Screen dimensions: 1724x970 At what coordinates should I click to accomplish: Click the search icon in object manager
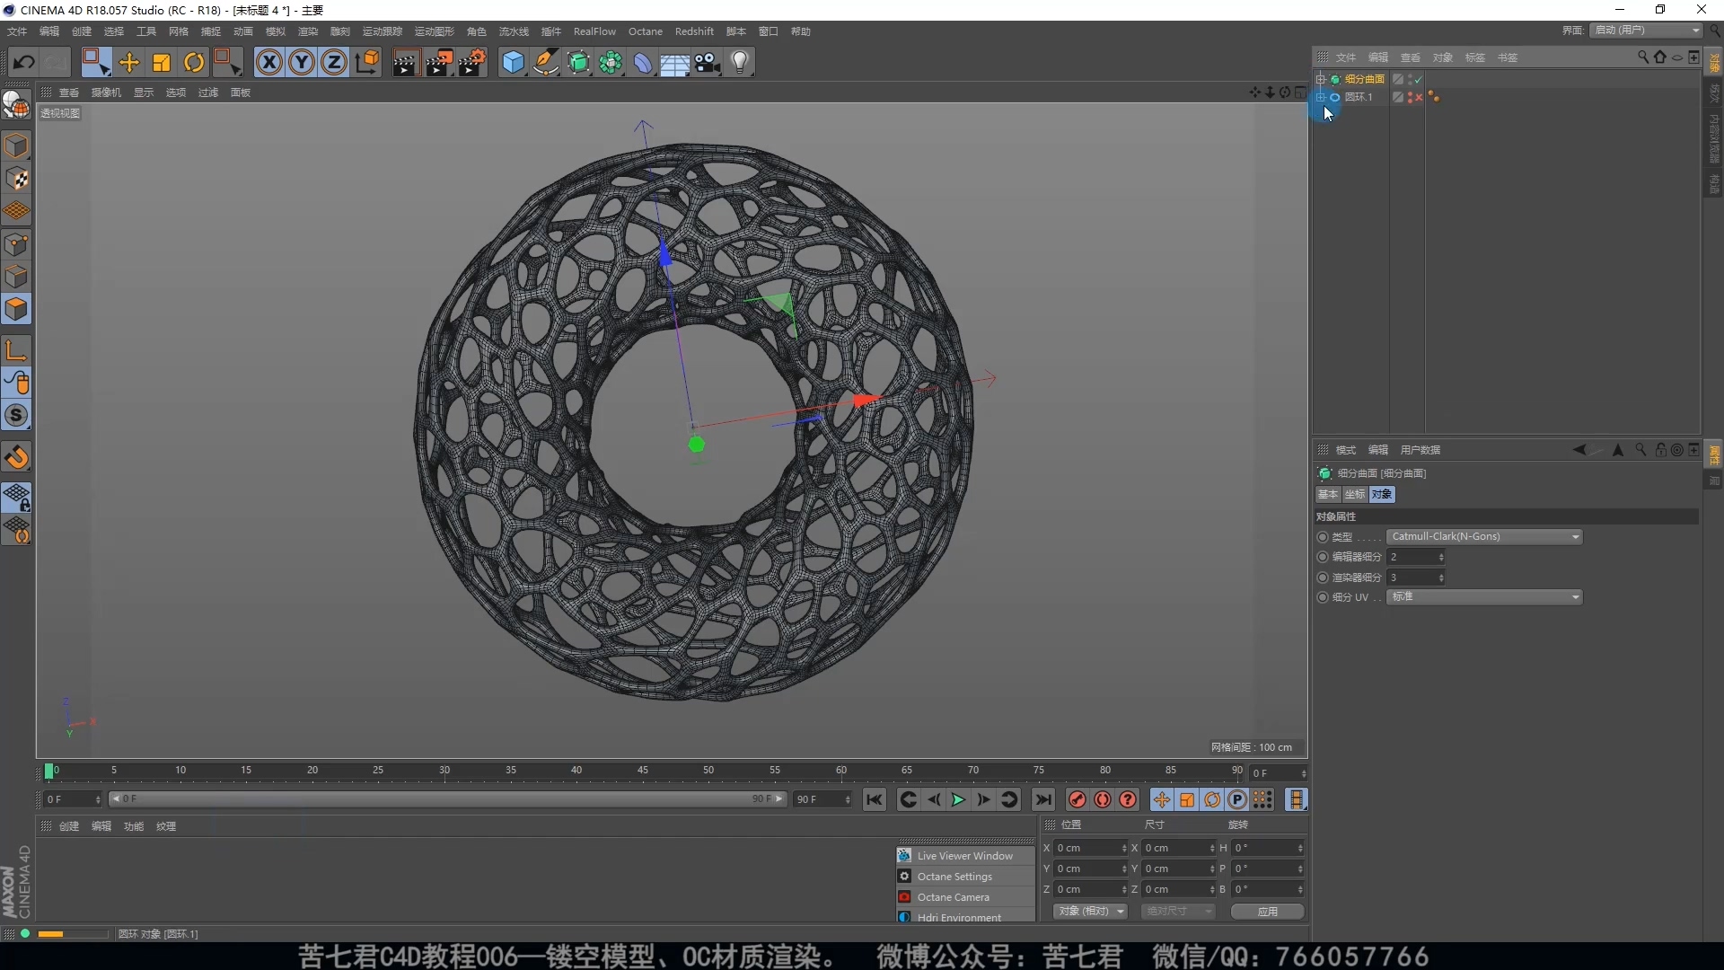(x=1642, y=57)
